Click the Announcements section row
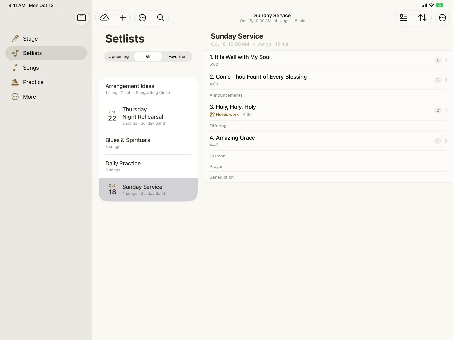 pos(328,95)
